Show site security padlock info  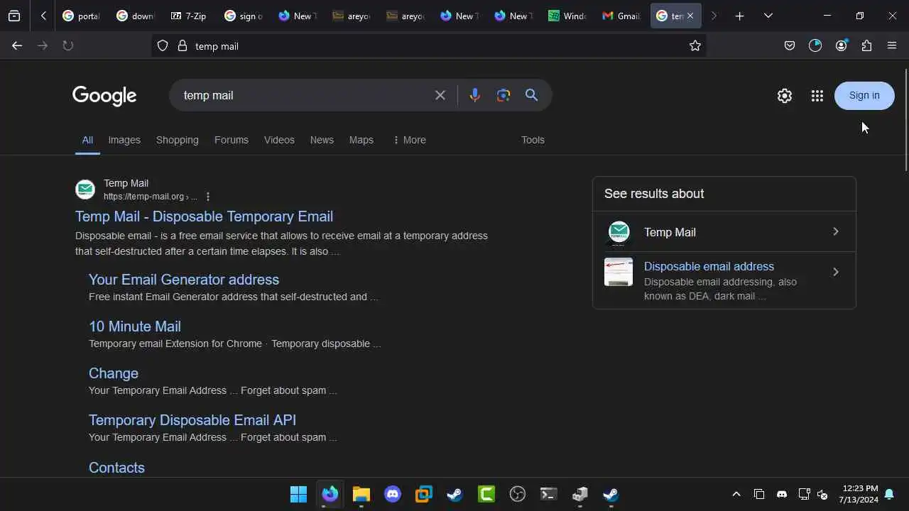[x=183, y=45]
